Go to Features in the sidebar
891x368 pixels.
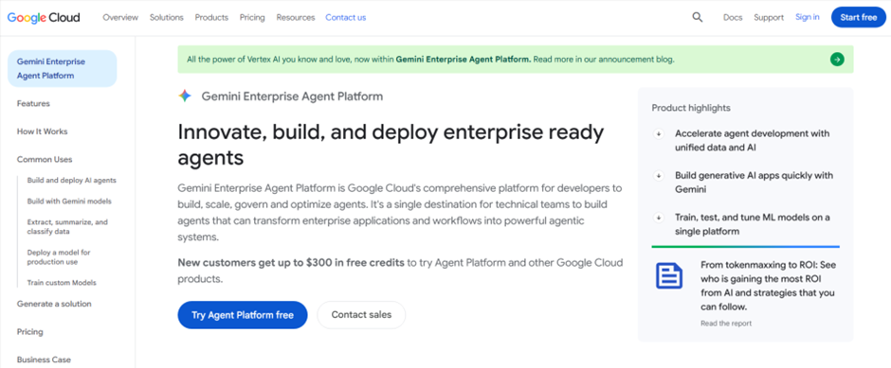click(x=33, y=104)
